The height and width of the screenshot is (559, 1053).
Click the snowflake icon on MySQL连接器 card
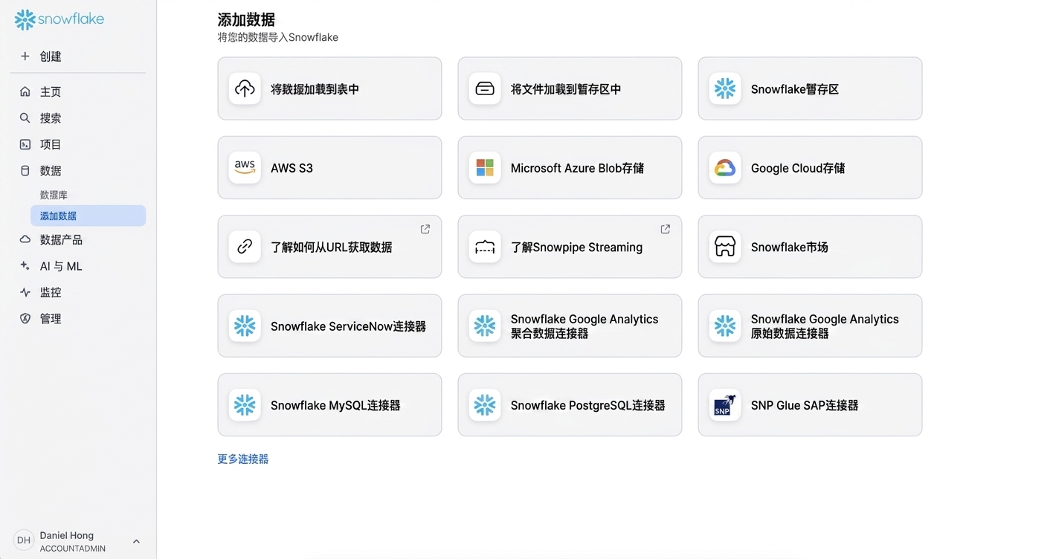pos(245,405)
